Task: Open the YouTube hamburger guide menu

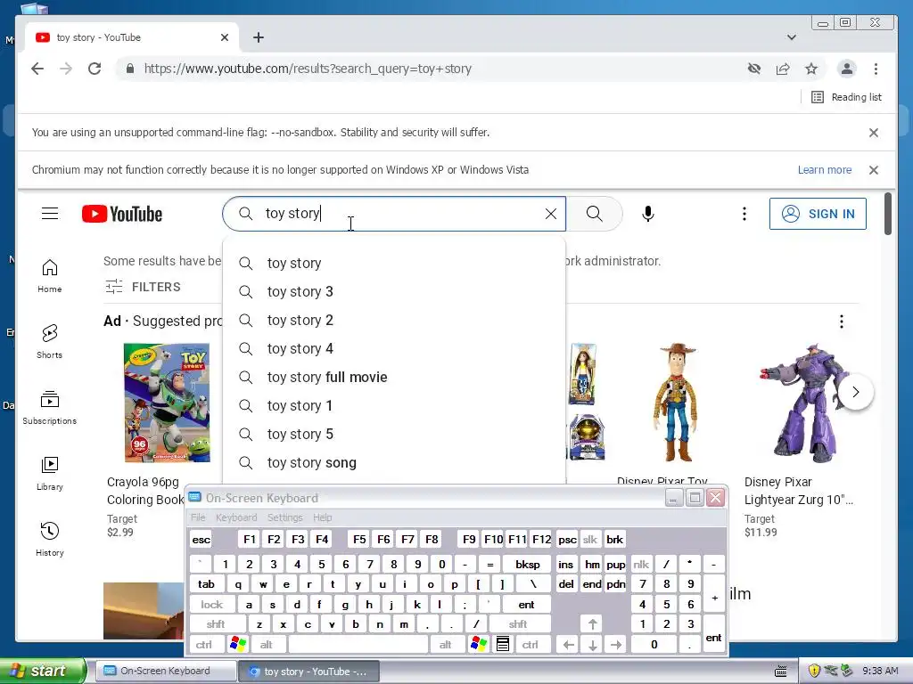Action: point(50,214)
